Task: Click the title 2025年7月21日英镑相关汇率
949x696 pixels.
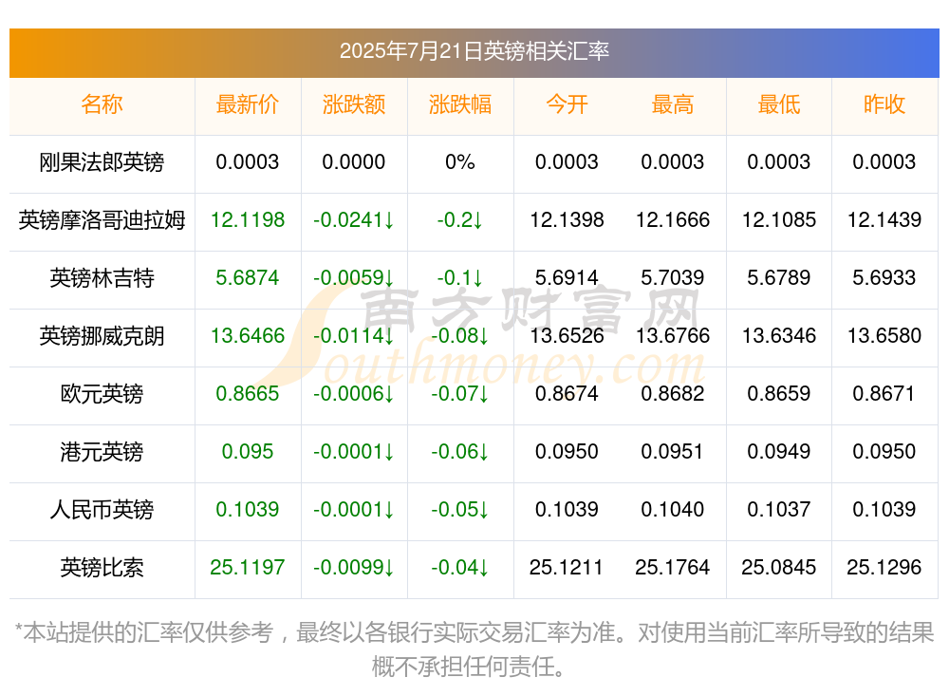Action: click(474, 51)
